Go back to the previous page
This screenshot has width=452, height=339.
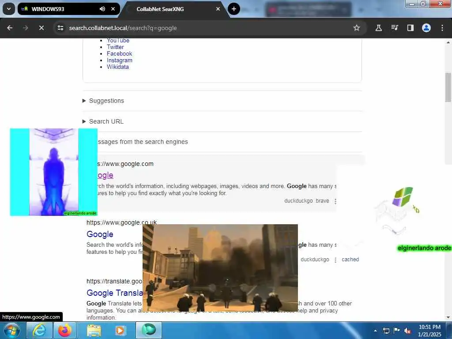10,28
